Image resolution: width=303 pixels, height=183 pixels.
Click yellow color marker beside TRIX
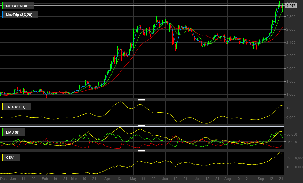pos(3,107)
